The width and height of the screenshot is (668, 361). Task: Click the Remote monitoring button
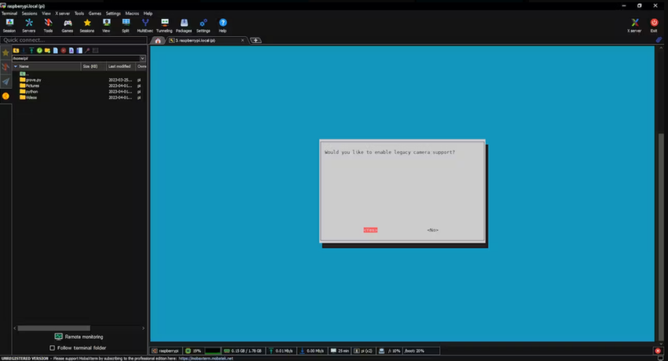[x=78, y=336]
